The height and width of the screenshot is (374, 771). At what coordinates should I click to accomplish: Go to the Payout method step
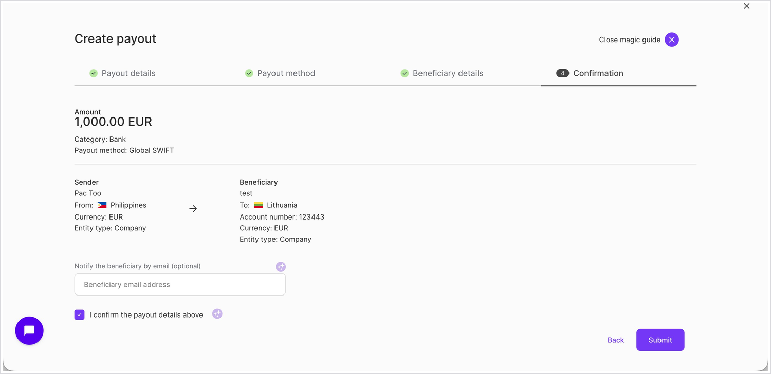pyautogui.click(x=280, y=73)
